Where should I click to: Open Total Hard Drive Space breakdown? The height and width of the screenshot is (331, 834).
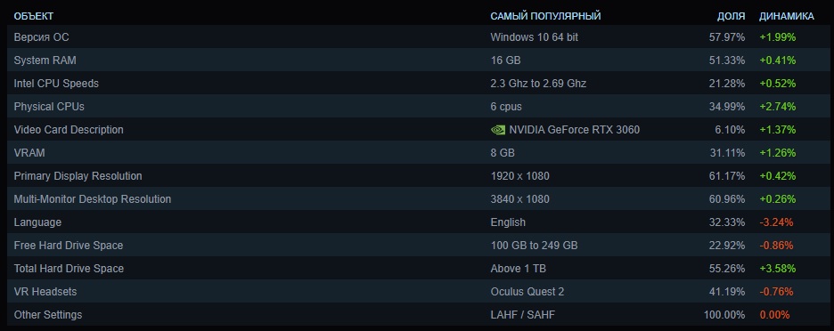coord(417,269)
